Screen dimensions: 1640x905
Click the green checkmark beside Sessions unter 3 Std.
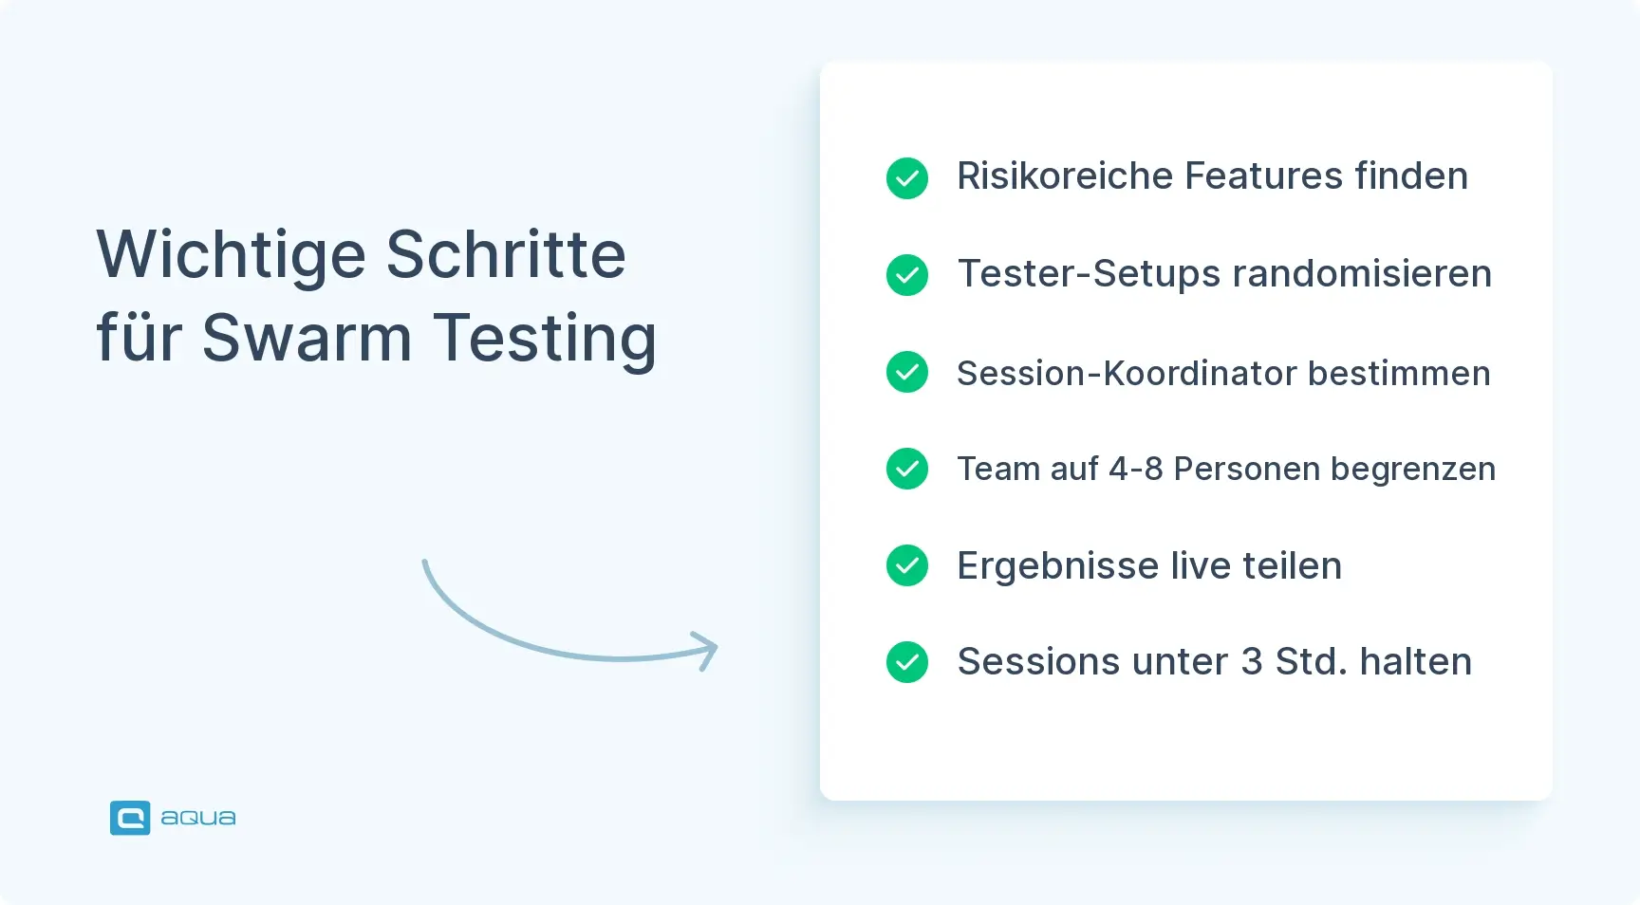click(907, 662)
